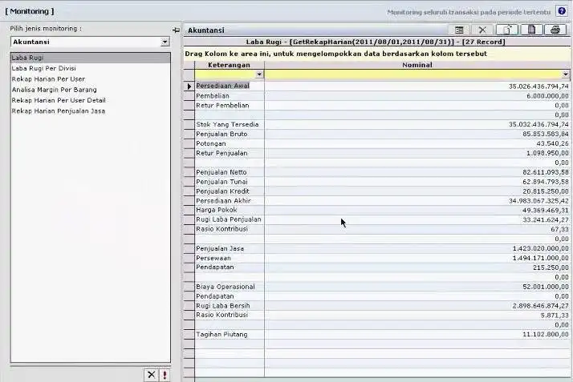
Task: Click the X button below the monitoring list
Action: 152,375
